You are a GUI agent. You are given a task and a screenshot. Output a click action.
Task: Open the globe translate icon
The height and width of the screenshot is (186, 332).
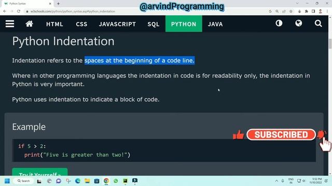coord(299,23)
